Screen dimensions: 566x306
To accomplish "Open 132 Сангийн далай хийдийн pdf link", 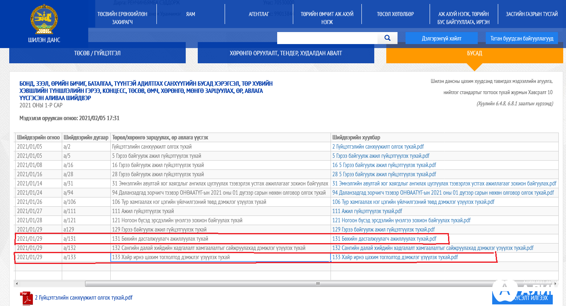I will [433, 248].
